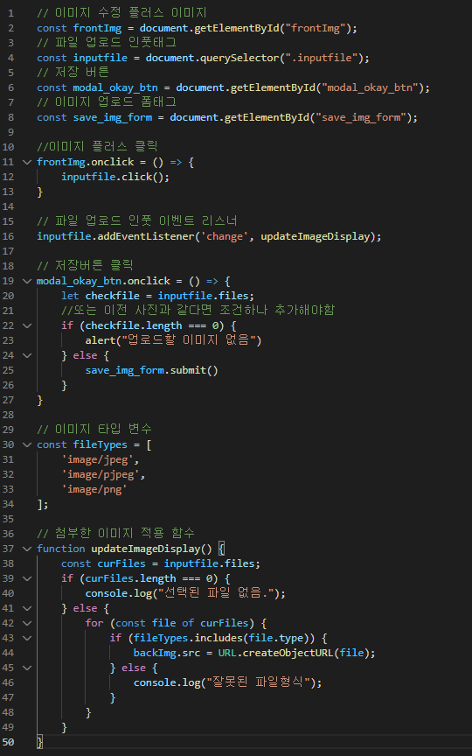
Task: Click the checkfile variable declaration on line 20
Action: (x=112, y=296)
